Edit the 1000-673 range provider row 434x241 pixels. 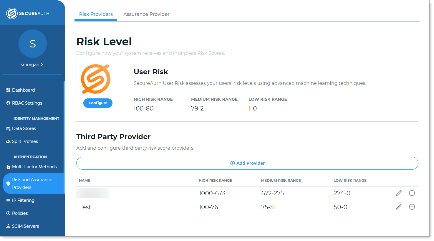399,193
